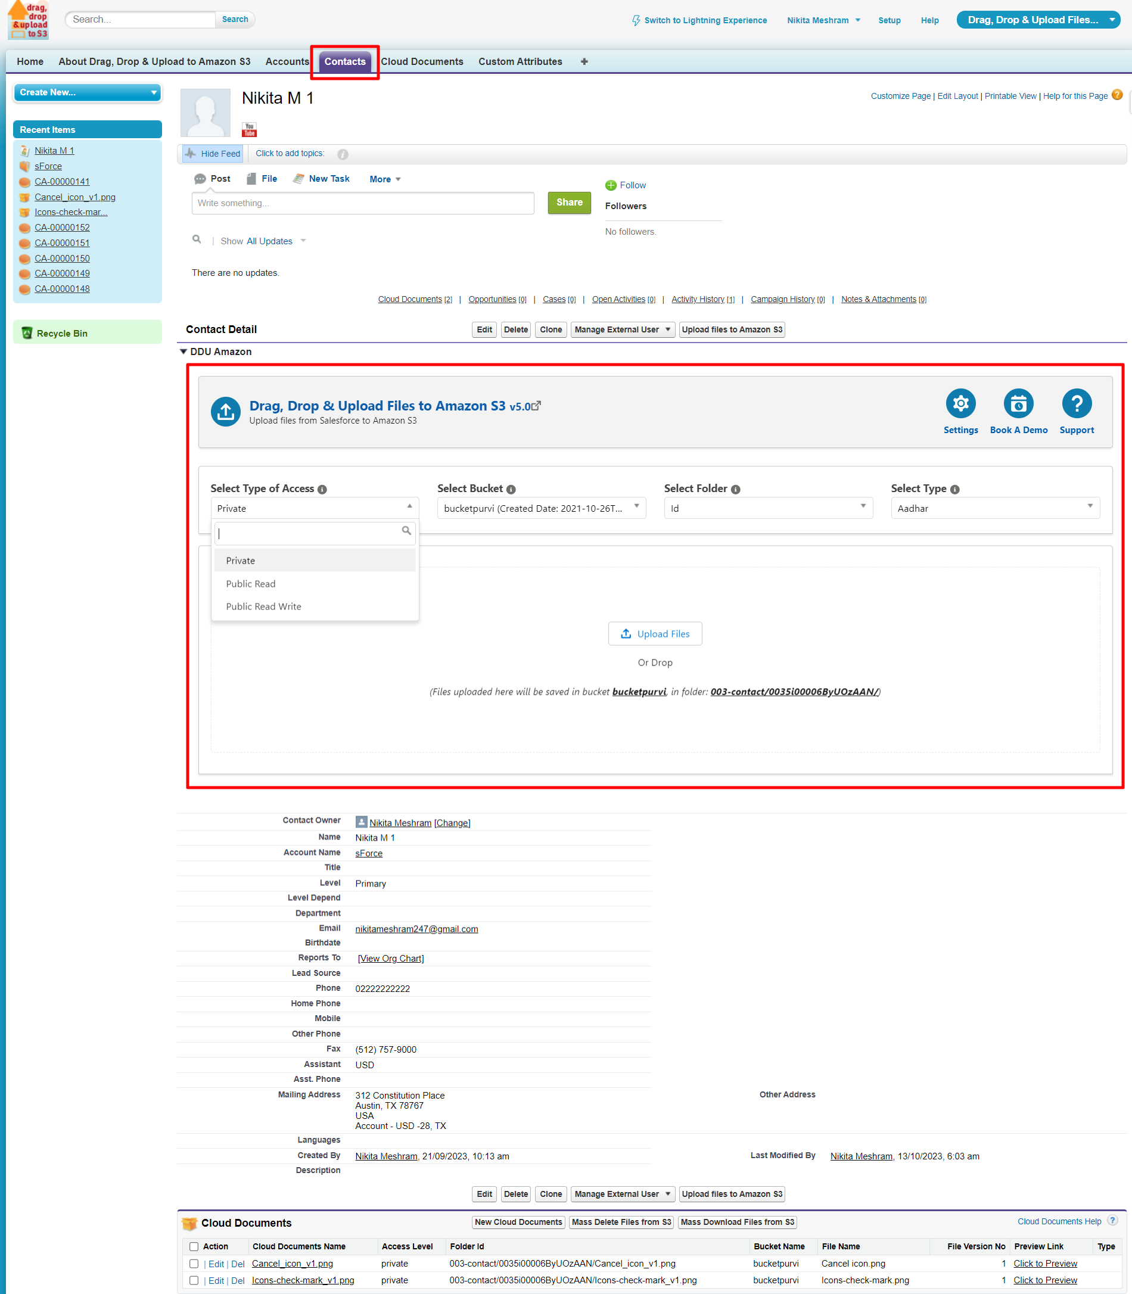The image size is (1132, 1294).
Task: Click top Upload files to Amazon S3 button
Action: [732, 329]
